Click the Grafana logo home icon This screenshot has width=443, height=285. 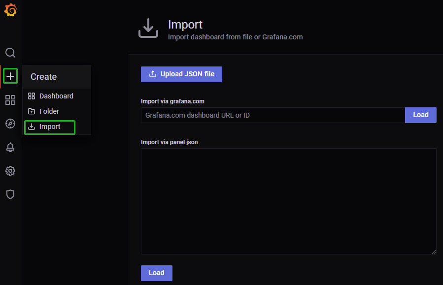pos(10,10)
